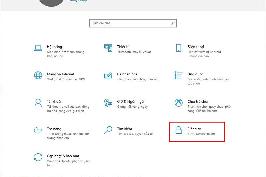The height and width of the screenshot is (177, 266).
Task: Open the Tài khoản settings title
Action: (55, 102)
